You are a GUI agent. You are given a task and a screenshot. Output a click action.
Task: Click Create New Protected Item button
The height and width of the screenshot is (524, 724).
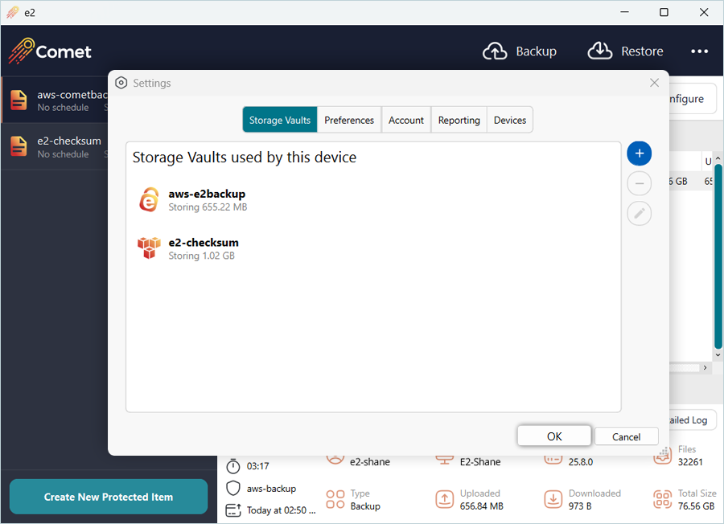pos(109,497)
